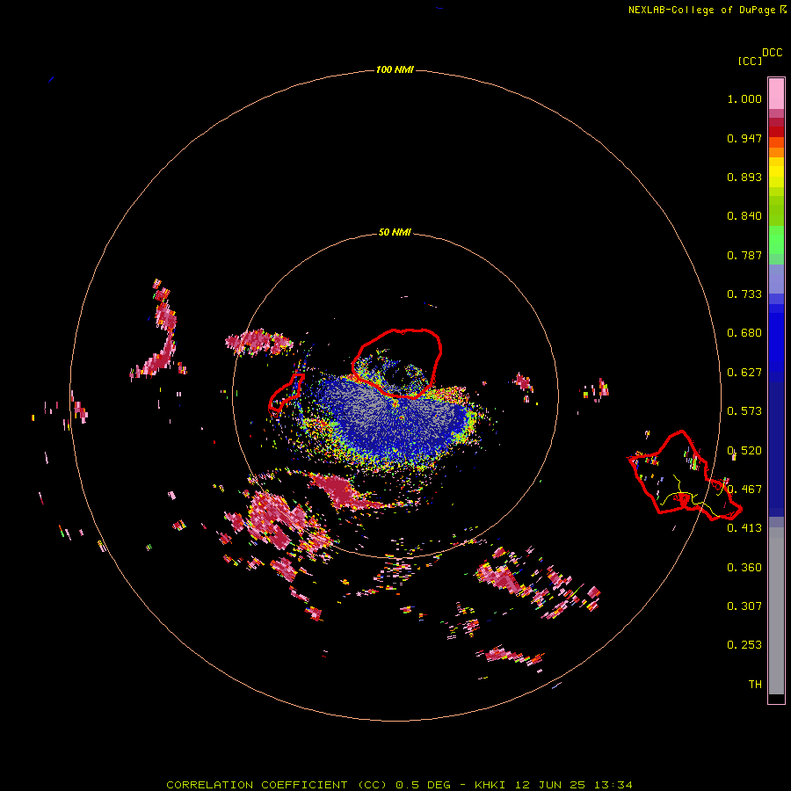Click the 0.520 legend value
Image resolution: width=791 pixels, height=791 pixels.
pos(744,451)
